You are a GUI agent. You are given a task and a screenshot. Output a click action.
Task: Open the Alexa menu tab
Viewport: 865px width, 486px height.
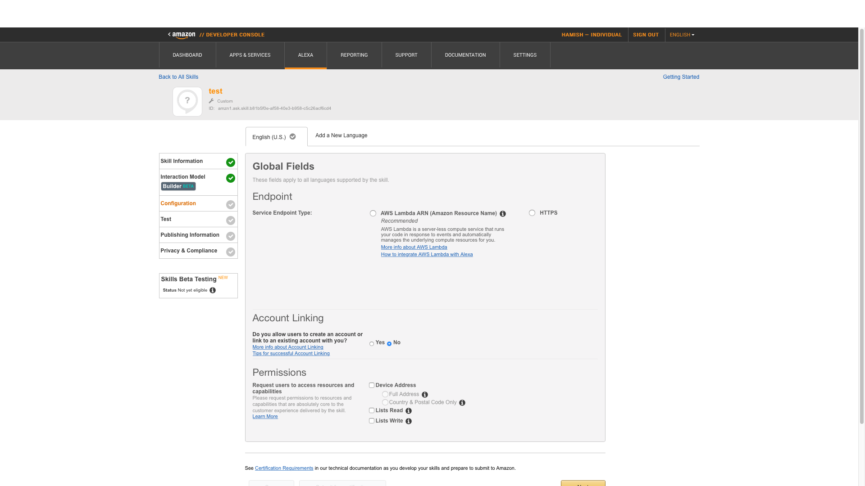(x=305, y=55)
